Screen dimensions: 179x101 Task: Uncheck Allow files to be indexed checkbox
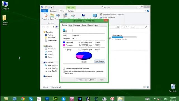click(64, 72)
